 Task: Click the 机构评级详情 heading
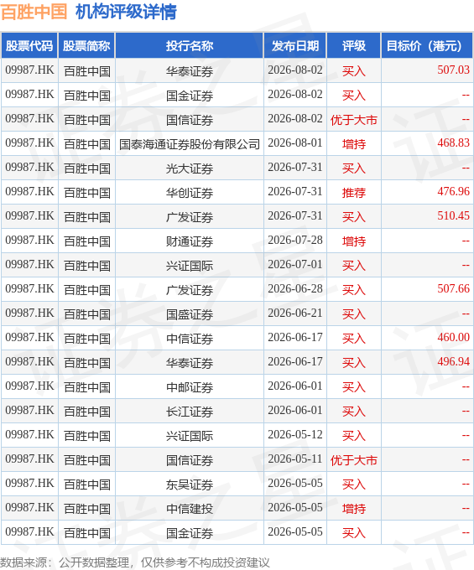[x=126, y=12]
